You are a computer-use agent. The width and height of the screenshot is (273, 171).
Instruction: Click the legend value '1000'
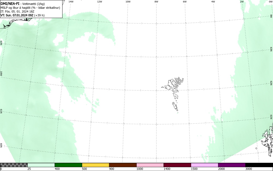[140, 169]
